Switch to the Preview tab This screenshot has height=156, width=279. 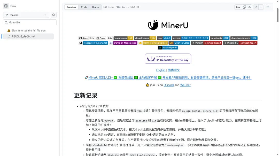pos(71,7)
